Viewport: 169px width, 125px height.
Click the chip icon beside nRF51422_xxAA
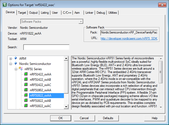26,74
